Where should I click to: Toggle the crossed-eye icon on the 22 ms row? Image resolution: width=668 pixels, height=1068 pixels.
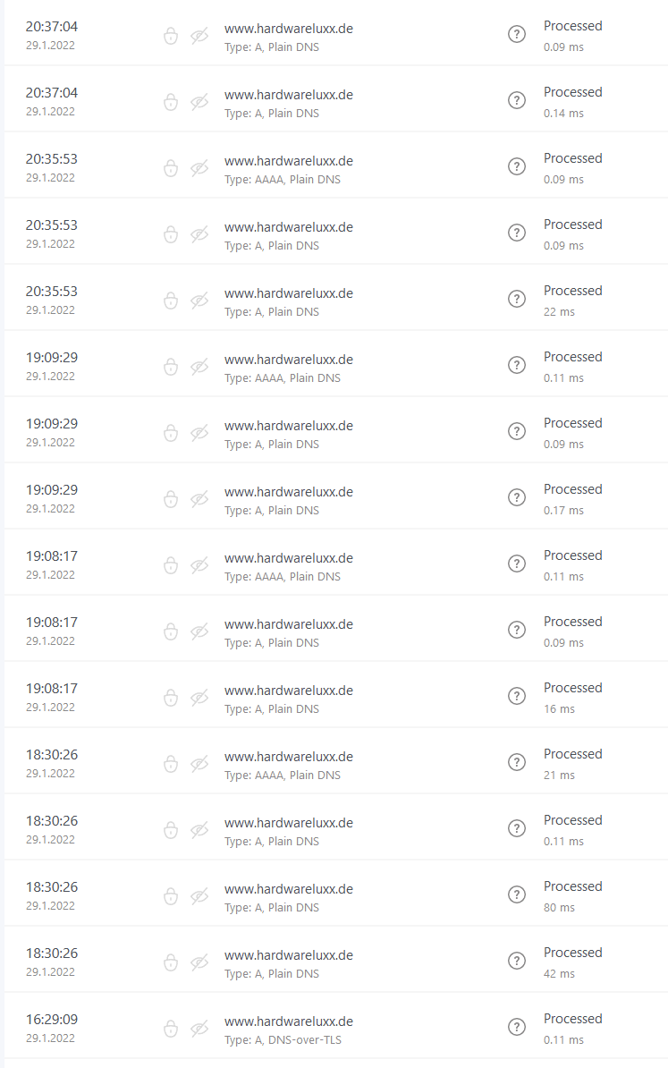[x=199, y=301]
